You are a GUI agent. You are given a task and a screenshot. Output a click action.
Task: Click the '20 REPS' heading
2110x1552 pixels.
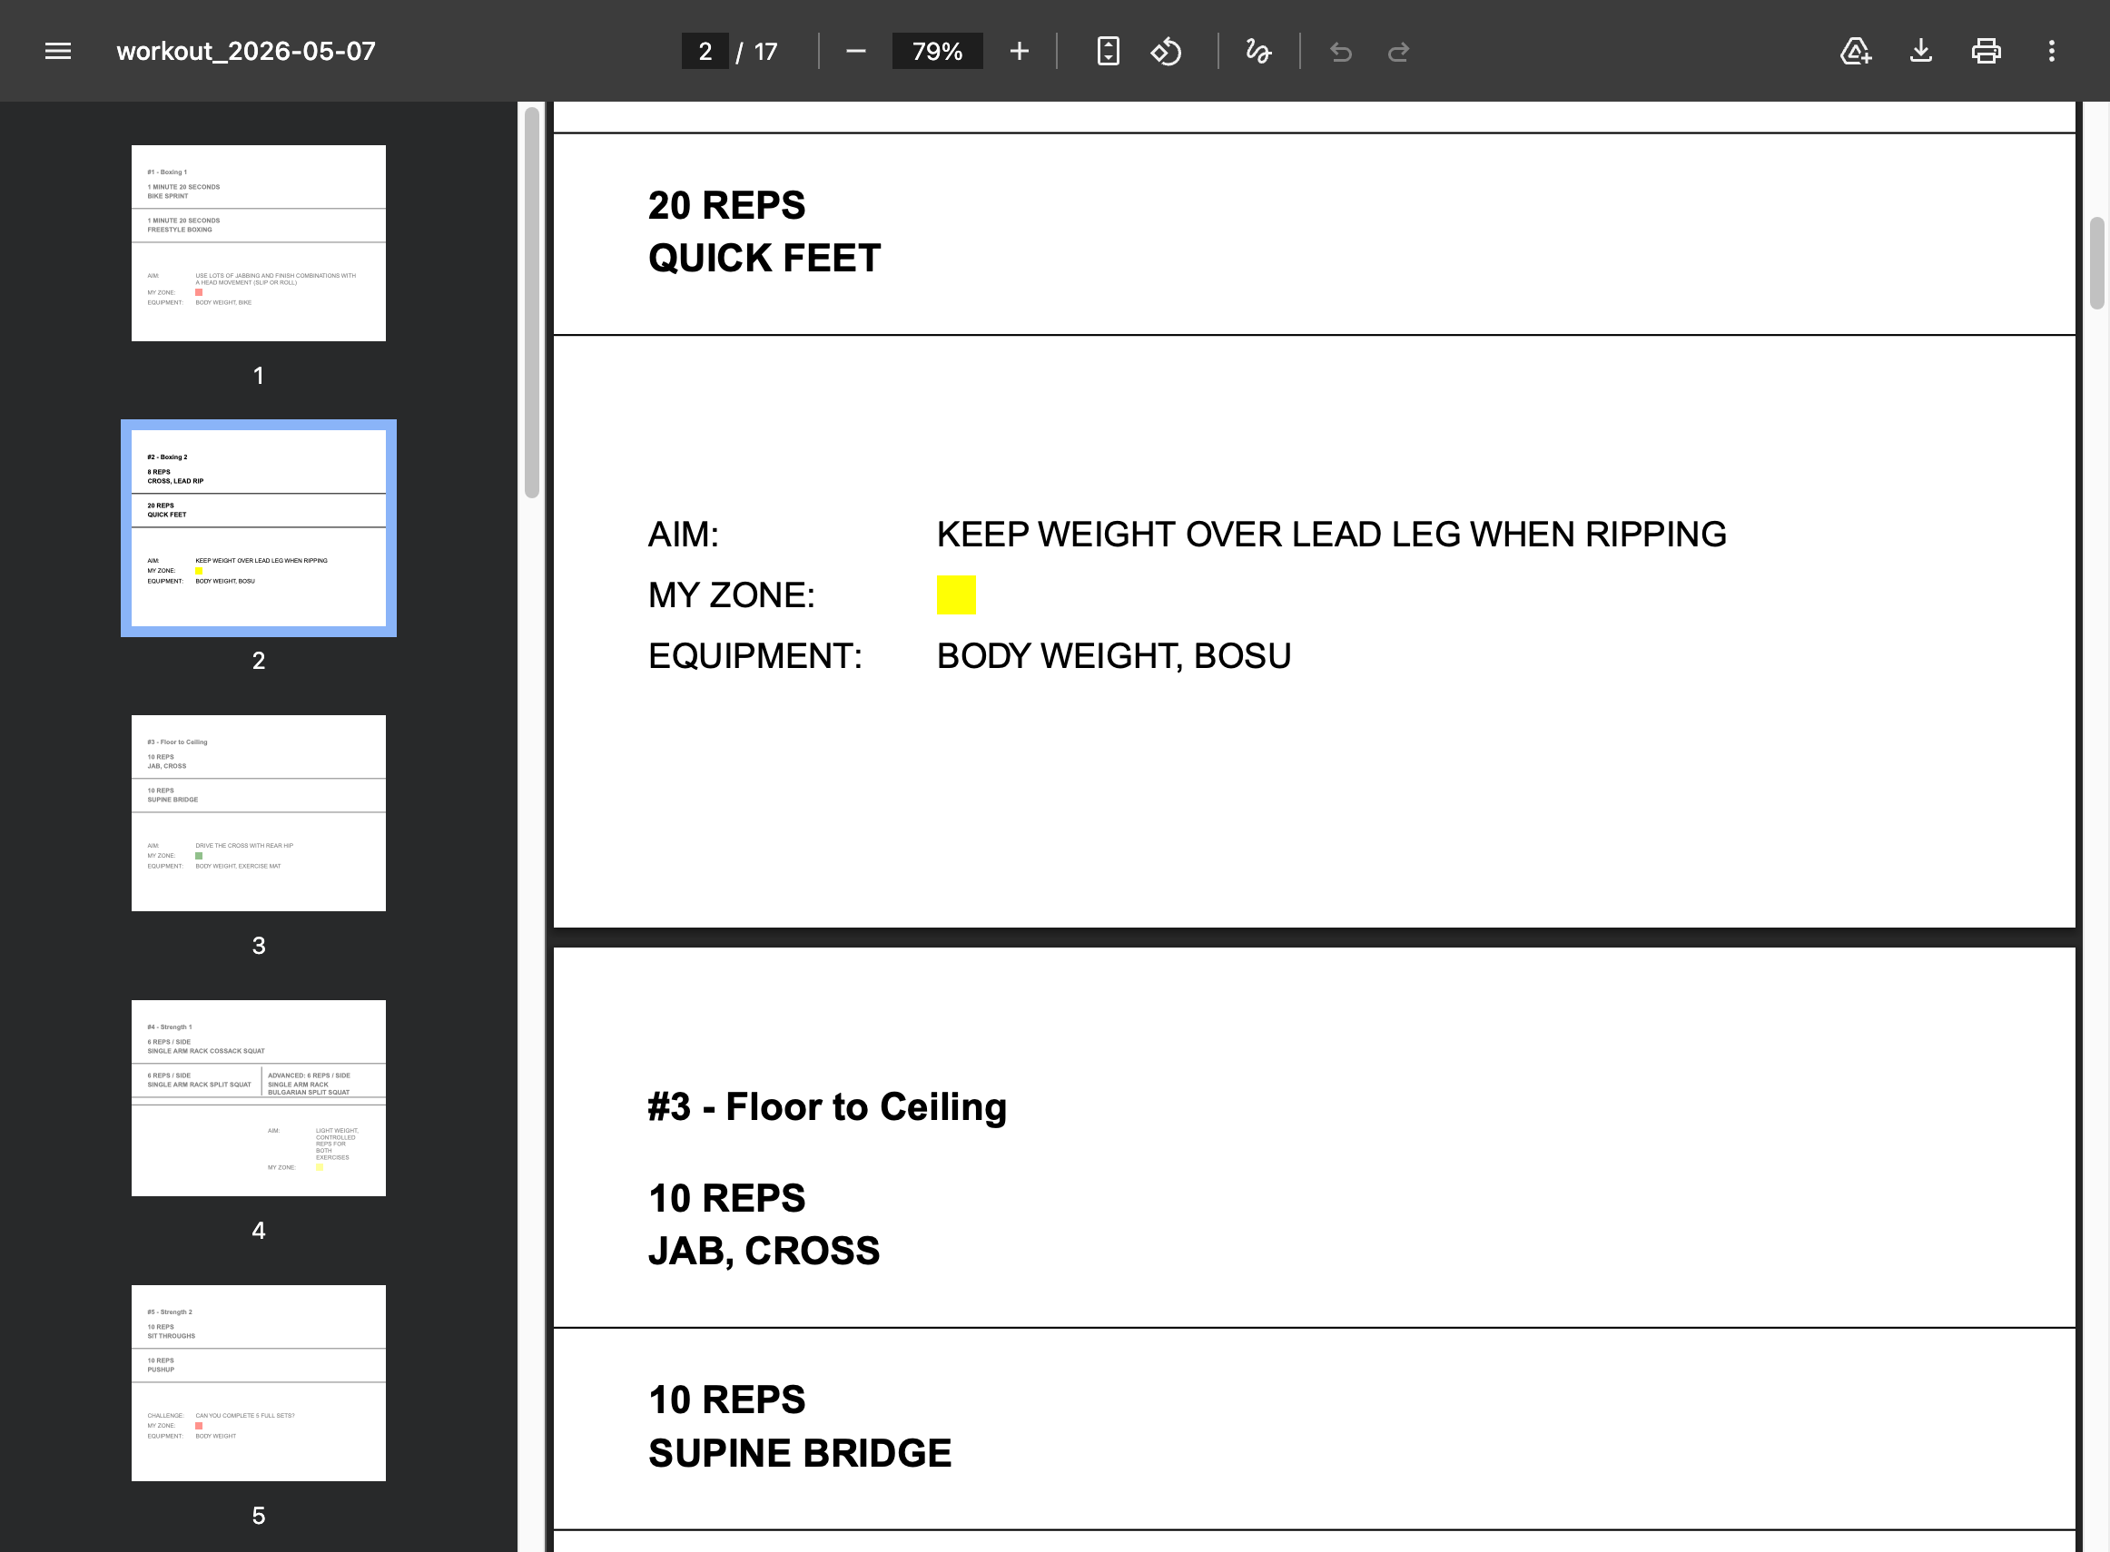tap(726, 205)
